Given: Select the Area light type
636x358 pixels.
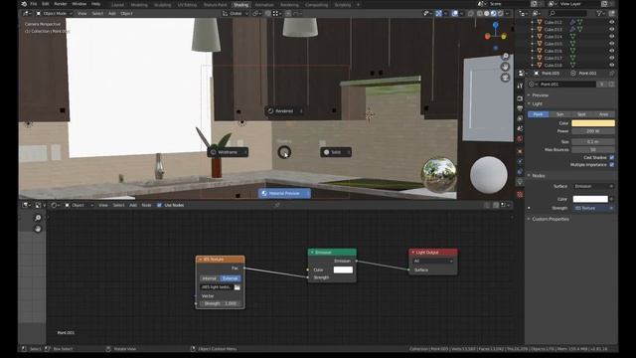Looking at the screenshot, I should click(x=603, y=114).
